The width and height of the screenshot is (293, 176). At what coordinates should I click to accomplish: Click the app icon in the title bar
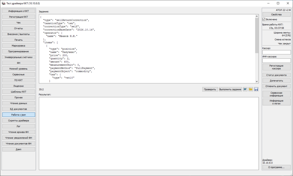[x=3, y=3]
